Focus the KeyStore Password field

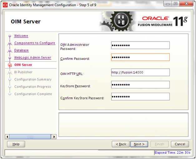[x=140, y=85]
